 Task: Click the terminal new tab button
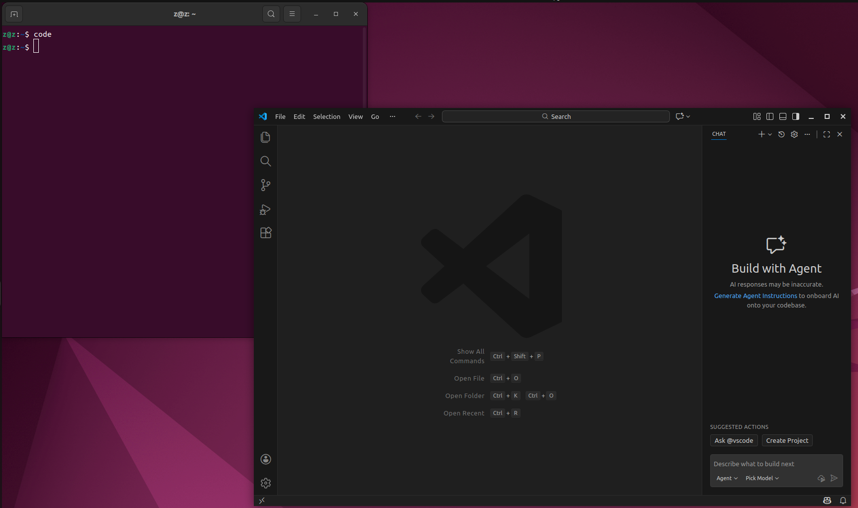[14, 14]
